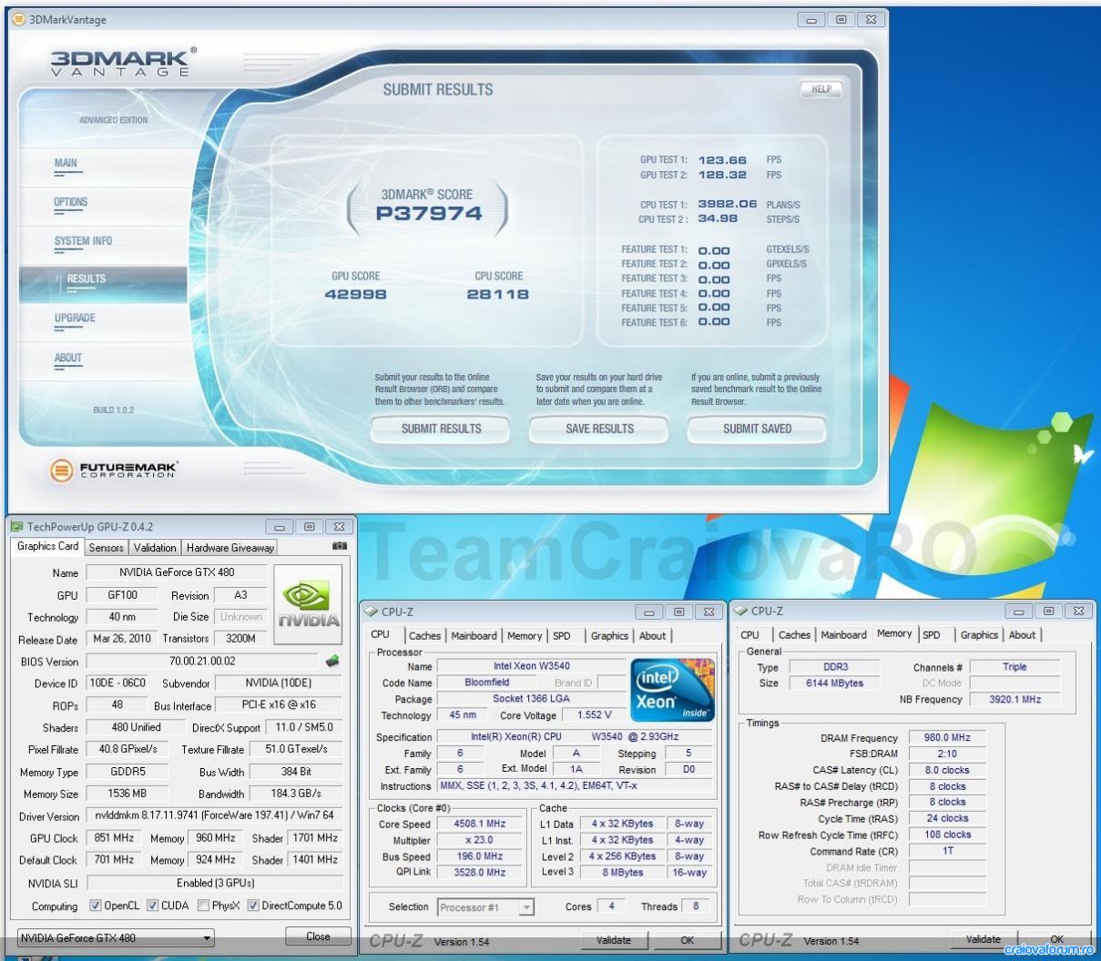The image size is (1101, 961).
Task: Open About tab in the CPU-Z processor window
Action: [x=652, y=636]
